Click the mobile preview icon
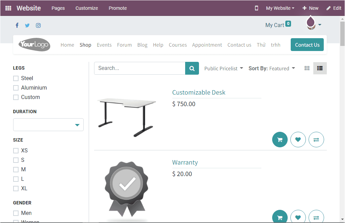345x223 pixels. [x=256, y=8]
